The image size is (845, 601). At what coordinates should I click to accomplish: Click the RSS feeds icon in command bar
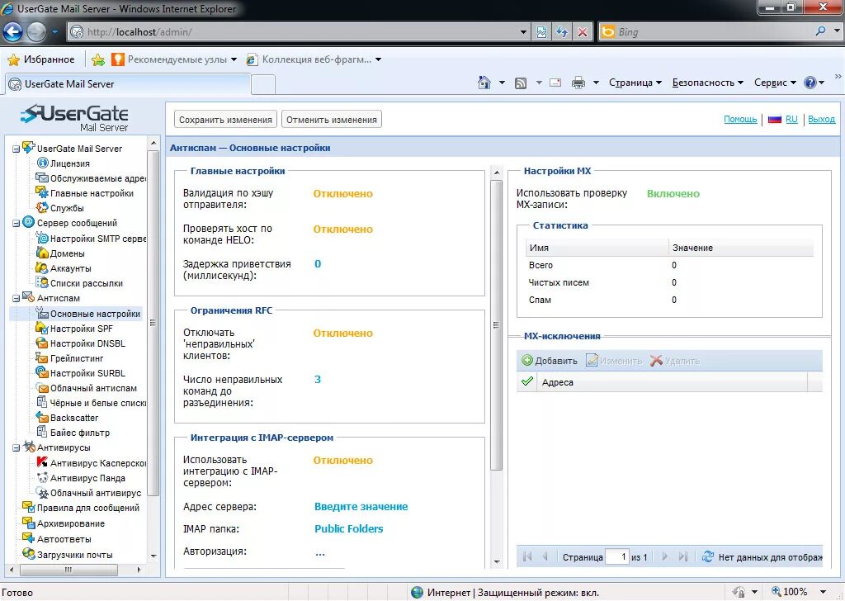click(x=521, y=83)
